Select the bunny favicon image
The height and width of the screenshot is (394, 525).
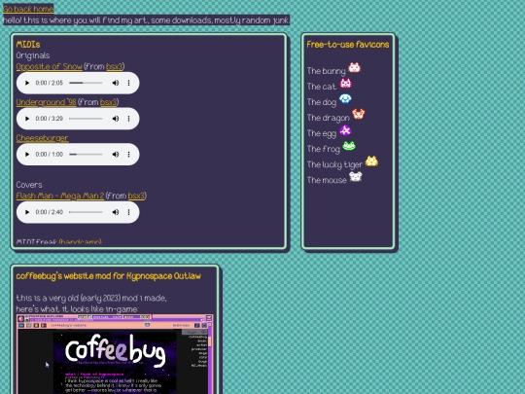(x=354, y=68)
